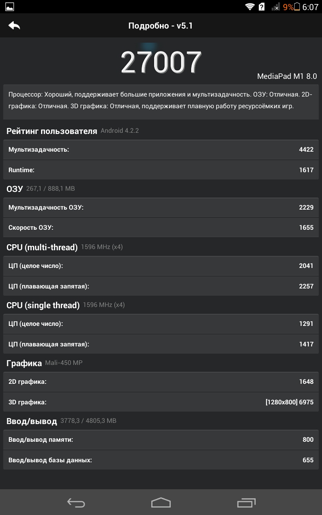Tap the Ввод/вывод базы данных row
322x515 pixels.
click(161, 460)
